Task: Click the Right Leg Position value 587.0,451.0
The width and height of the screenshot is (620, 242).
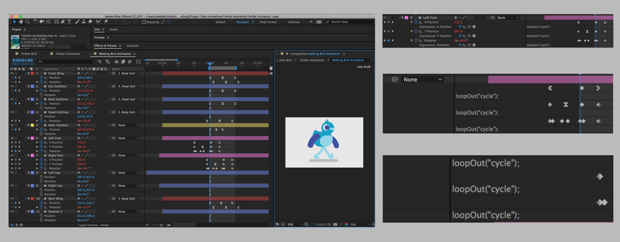Action: click(86, 190)
